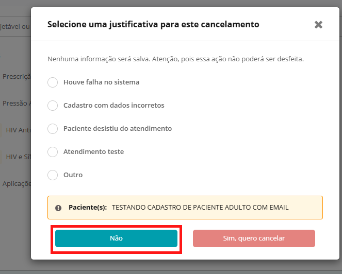Click the "Prescriç" item behind the dialog
The width and height of the screenshot is (342, 274).
click(17, 76)
